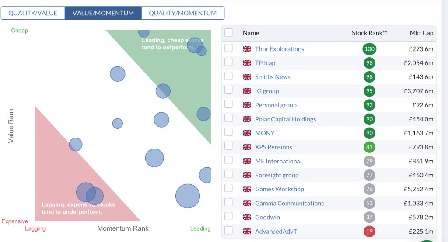
Task: Click the UK flag icon beside Thor Explorations
Action: [x=247, y=49]
